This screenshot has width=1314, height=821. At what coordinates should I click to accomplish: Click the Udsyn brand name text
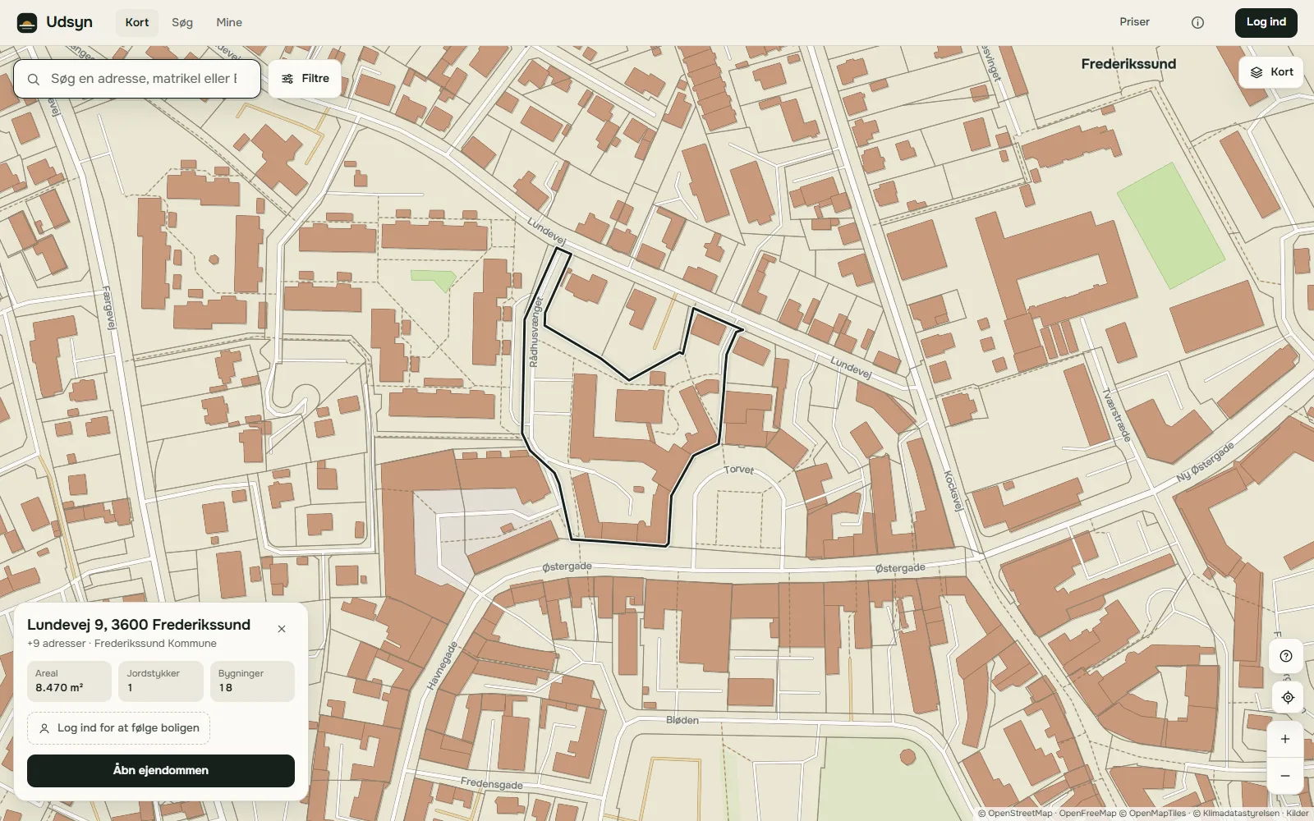pos(69,22)
